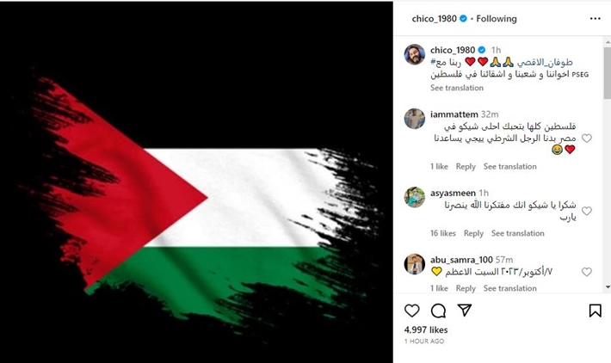The width and height of the screenshot is (611, 363).
Task: Open the comment bubble icon
Action: [x=438, y=311]
